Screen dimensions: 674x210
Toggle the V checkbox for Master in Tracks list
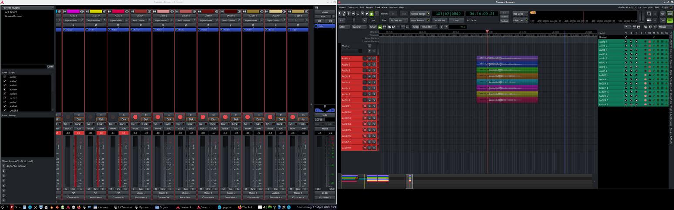[626, 37]
